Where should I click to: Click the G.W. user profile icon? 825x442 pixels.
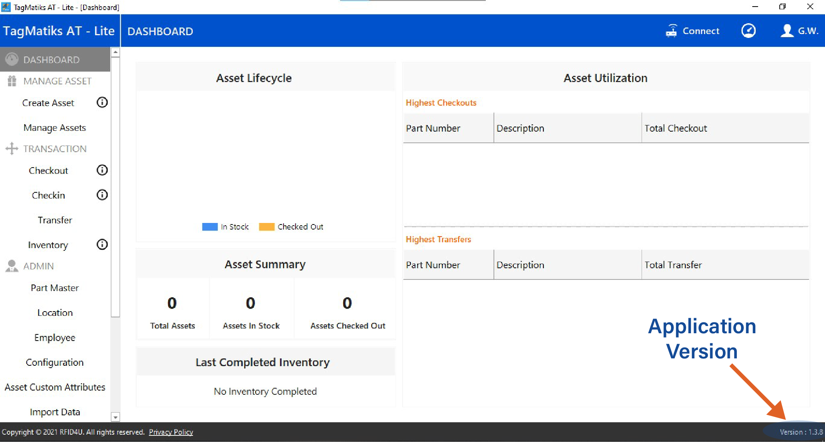787,31
